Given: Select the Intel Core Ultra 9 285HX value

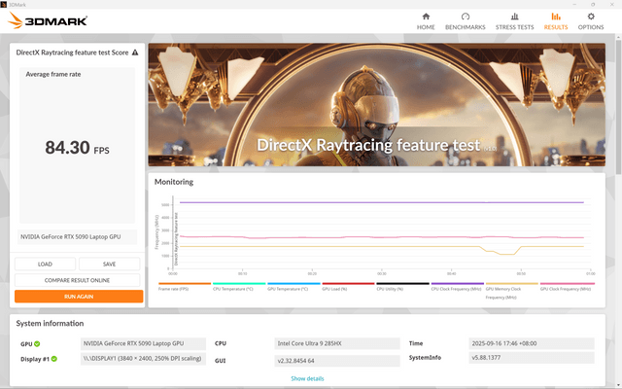Looking at the screenshot, I should coord(337,343).
